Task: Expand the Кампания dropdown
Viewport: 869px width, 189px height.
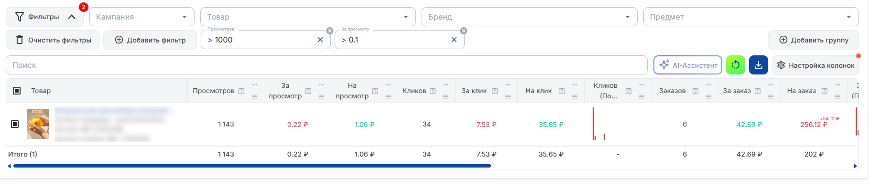Action: [142, 17]
